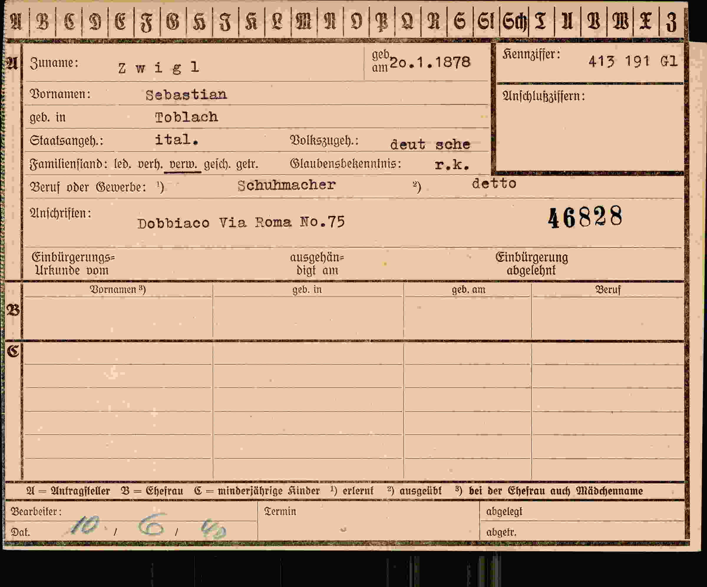Select the "geb. am" column header
This screenshot has height=587, width=707.
[468, 290]
